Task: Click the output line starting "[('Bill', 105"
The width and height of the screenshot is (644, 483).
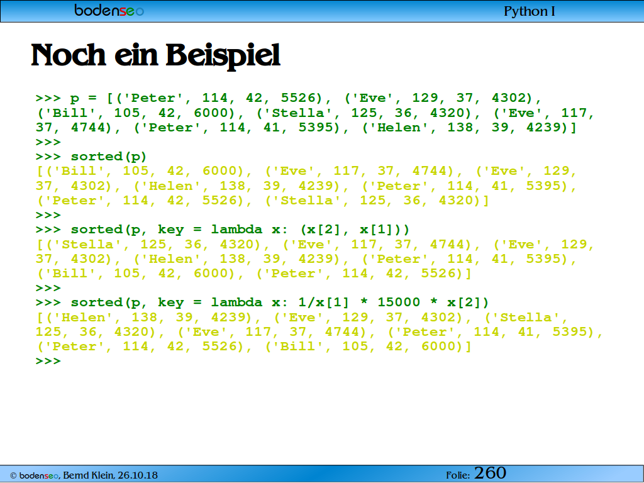Action: coord(306,171)
